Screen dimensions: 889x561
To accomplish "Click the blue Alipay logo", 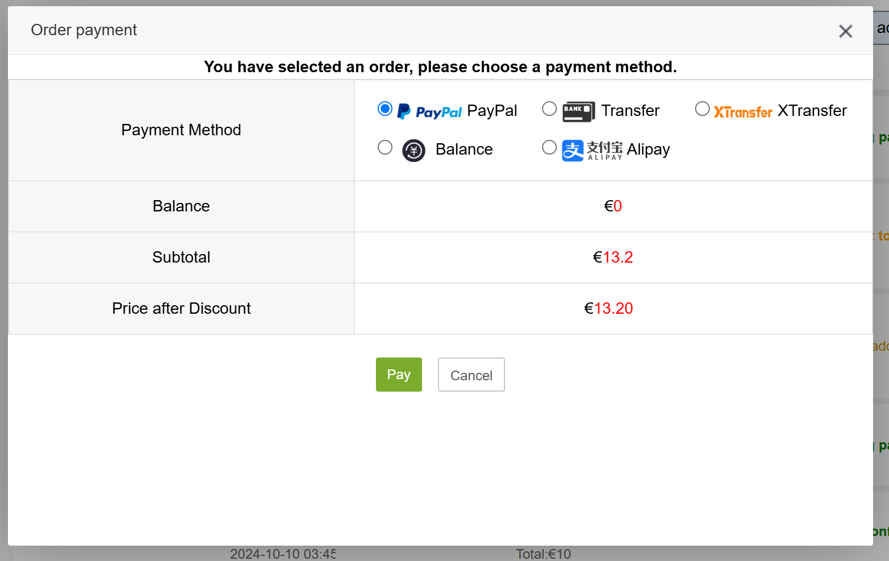I will pyautogui.click(x=592, y=151).
